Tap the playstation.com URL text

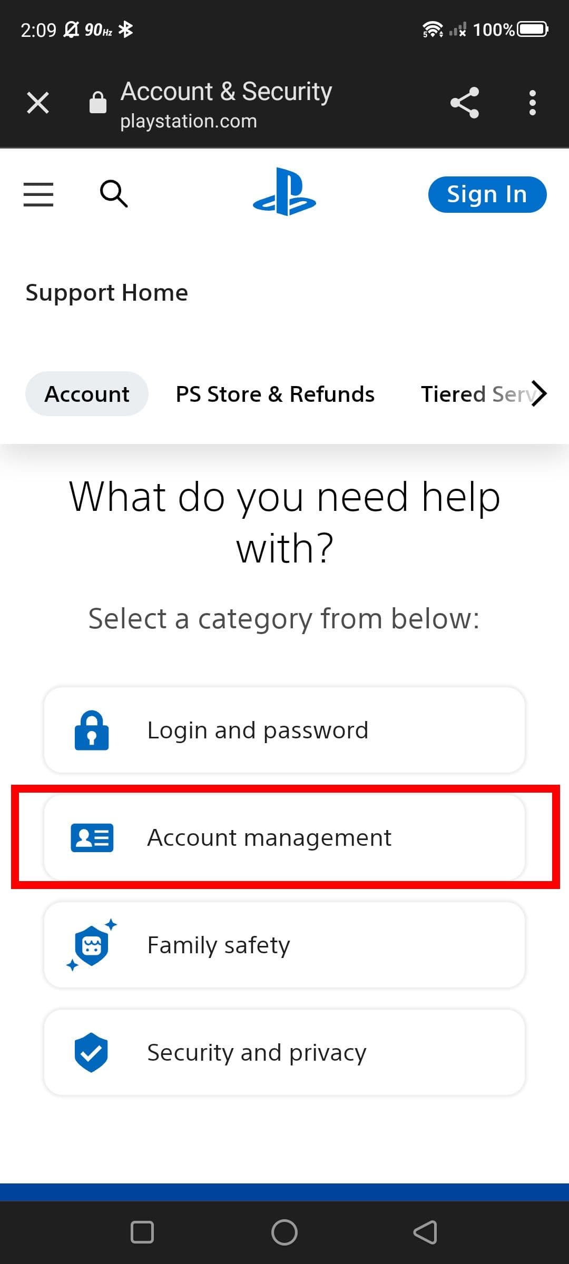(x=189, y=122)
